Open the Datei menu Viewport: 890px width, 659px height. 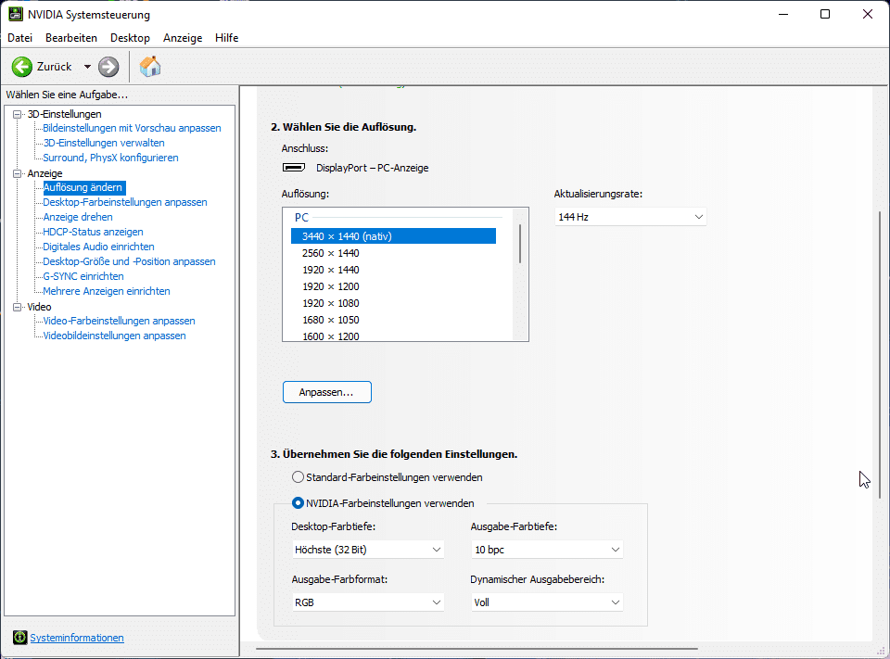click(19, 38)
